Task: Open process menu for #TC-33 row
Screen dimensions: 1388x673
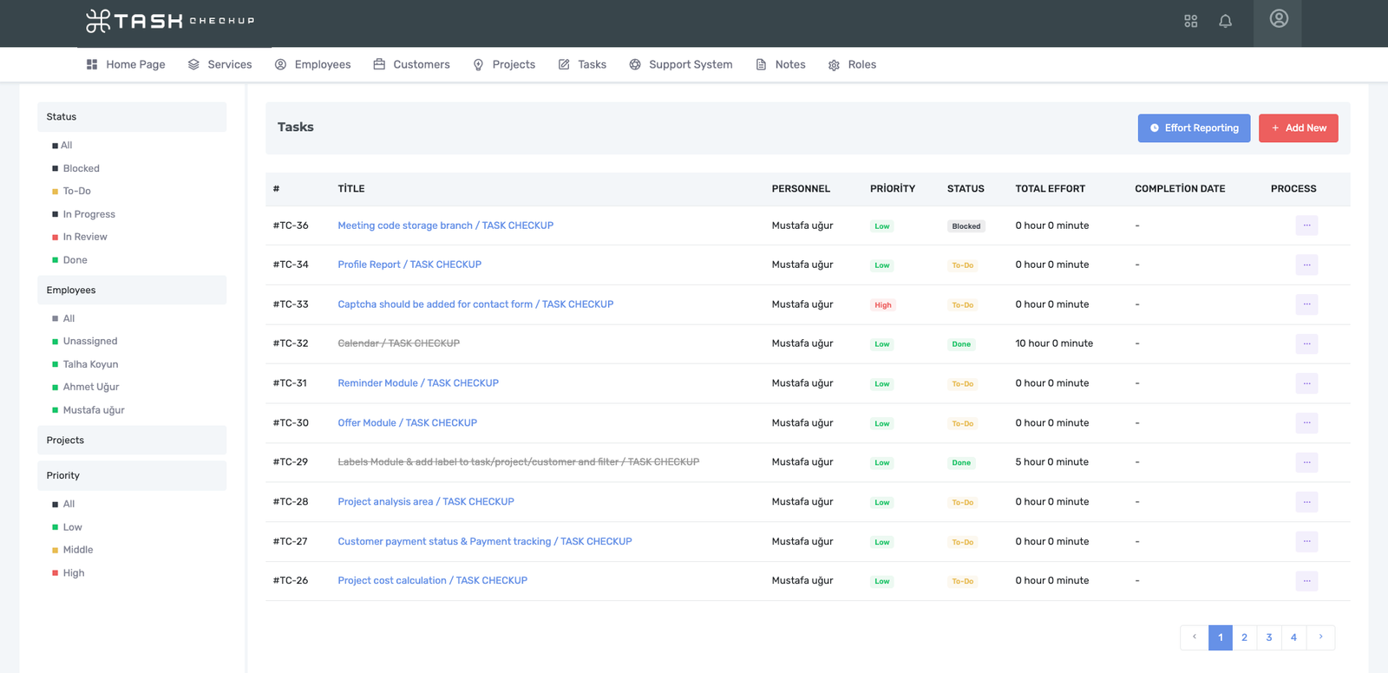Action: 1306,304
